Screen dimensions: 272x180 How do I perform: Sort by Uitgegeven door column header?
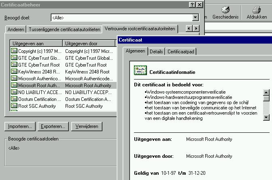pyautogui.click(x=89, y=44)
